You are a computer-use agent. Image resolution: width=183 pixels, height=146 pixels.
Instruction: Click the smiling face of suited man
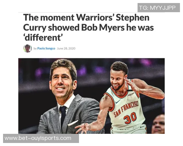click(62, 82)
